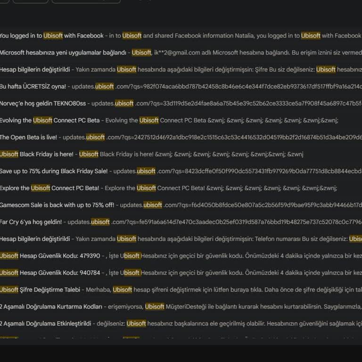Open 'Microsoft hesabınıza yeni uygulamalar bağlandı' email
362x362 pixels.
coord(181,53)
